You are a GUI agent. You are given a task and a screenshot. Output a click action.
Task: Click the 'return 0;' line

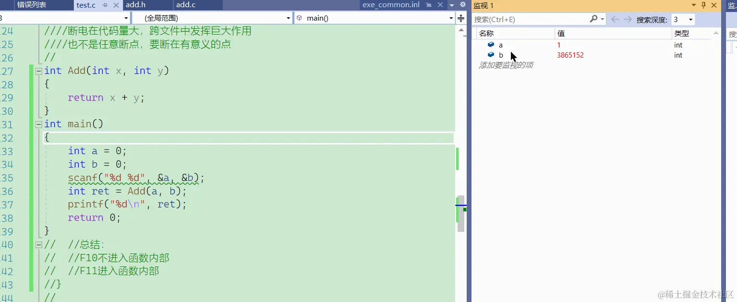coord(94,217)
